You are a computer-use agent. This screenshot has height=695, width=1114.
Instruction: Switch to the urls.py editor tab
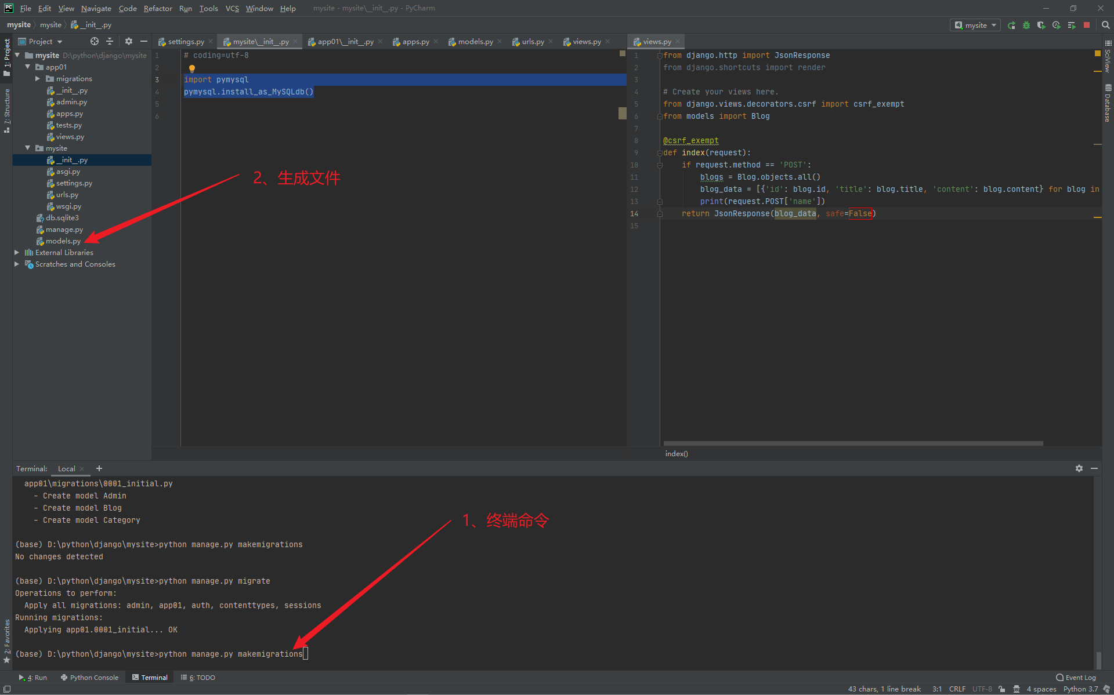coord(532,41)
